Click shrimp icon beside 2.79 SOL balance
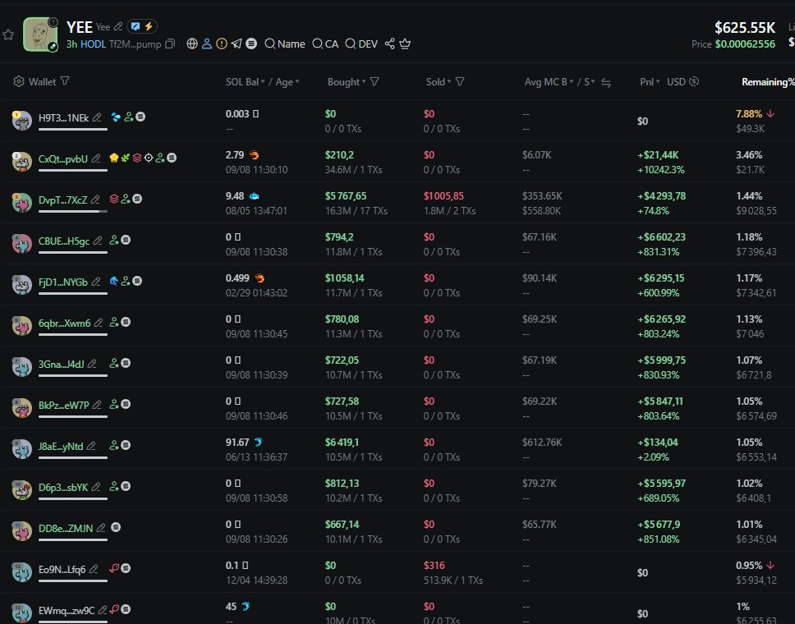The image size is (795, 624). (x=254, y=155)
